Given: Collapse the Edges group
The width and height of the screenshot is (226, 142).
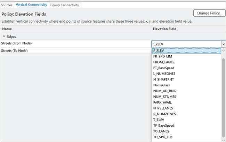Looking at the screenshot, I should (4, 36).
